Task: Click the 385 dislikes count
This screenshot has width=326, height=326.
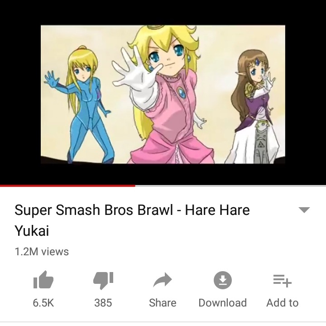Action: pyautogui.click(x=103, y=303)
